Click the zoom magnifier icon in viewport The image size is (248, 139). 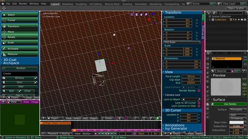(x=146, y=15)
